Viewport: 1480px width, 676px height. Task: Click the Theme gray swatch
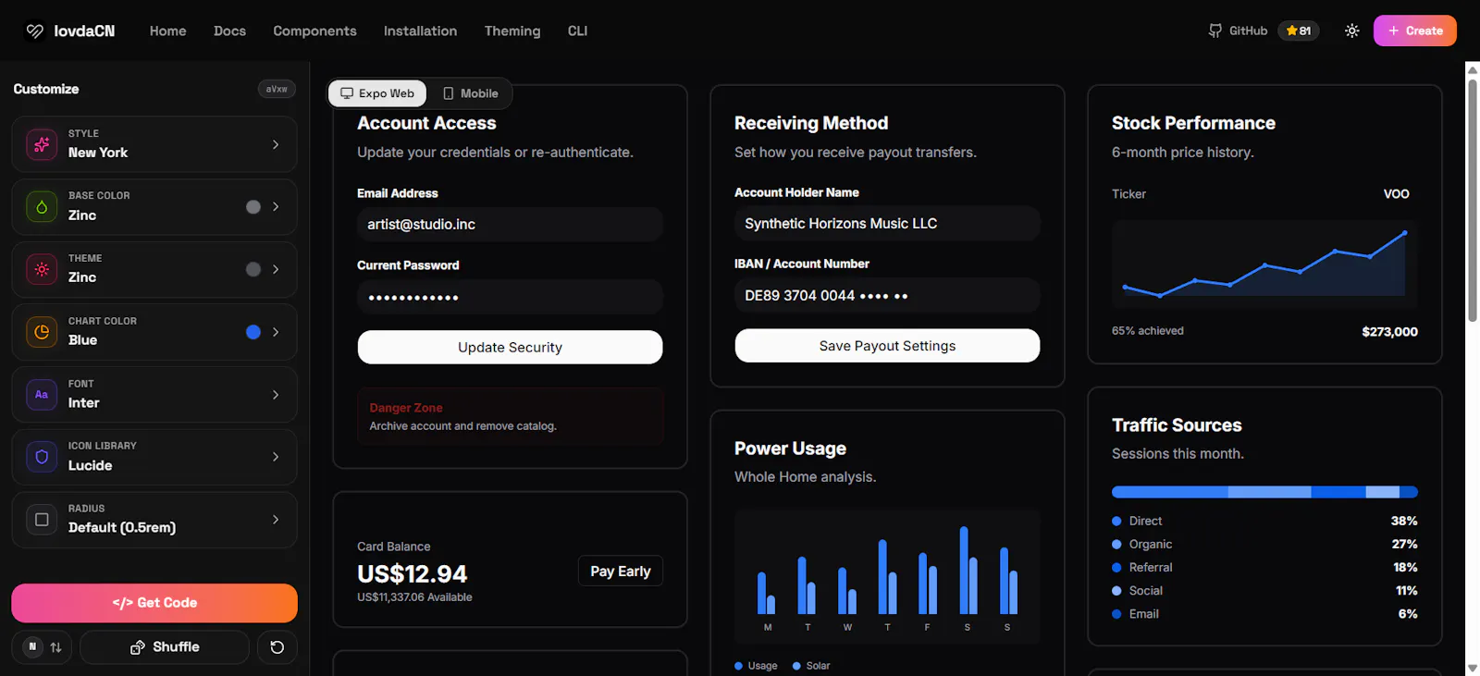click(253, 269)
